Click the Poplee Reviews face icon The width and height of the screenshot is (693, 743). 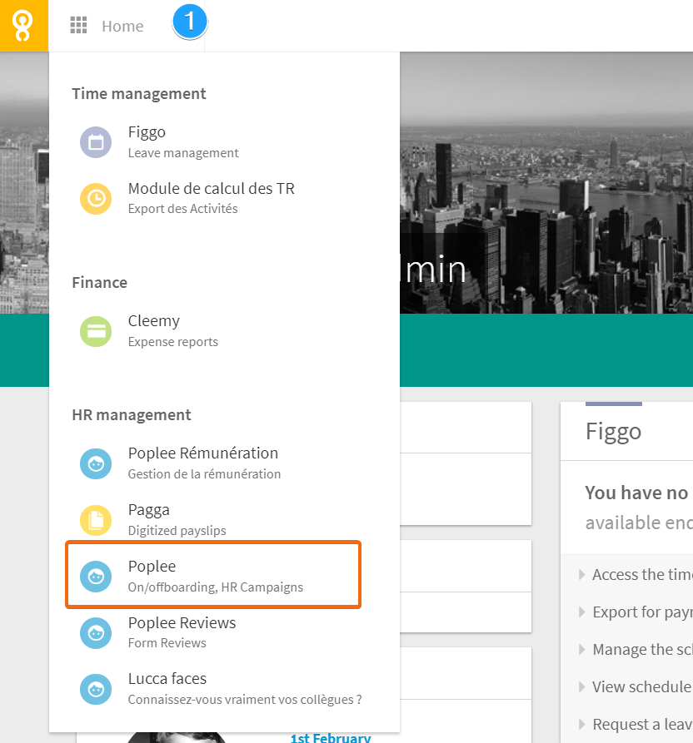[96, 632]
